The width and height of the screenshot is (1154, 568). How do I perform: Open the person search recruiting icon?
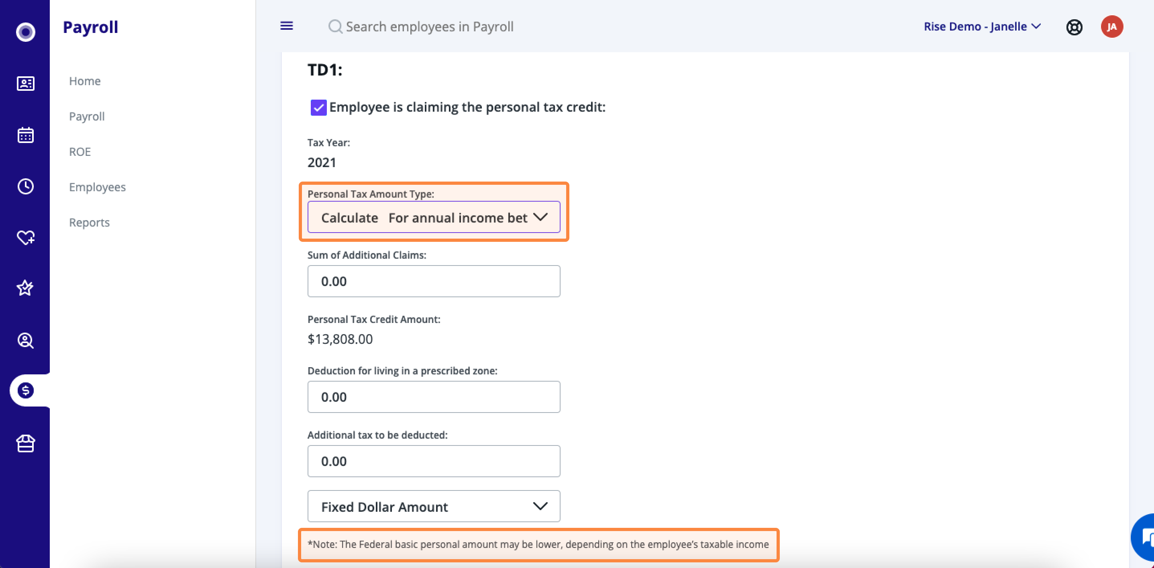26,341
